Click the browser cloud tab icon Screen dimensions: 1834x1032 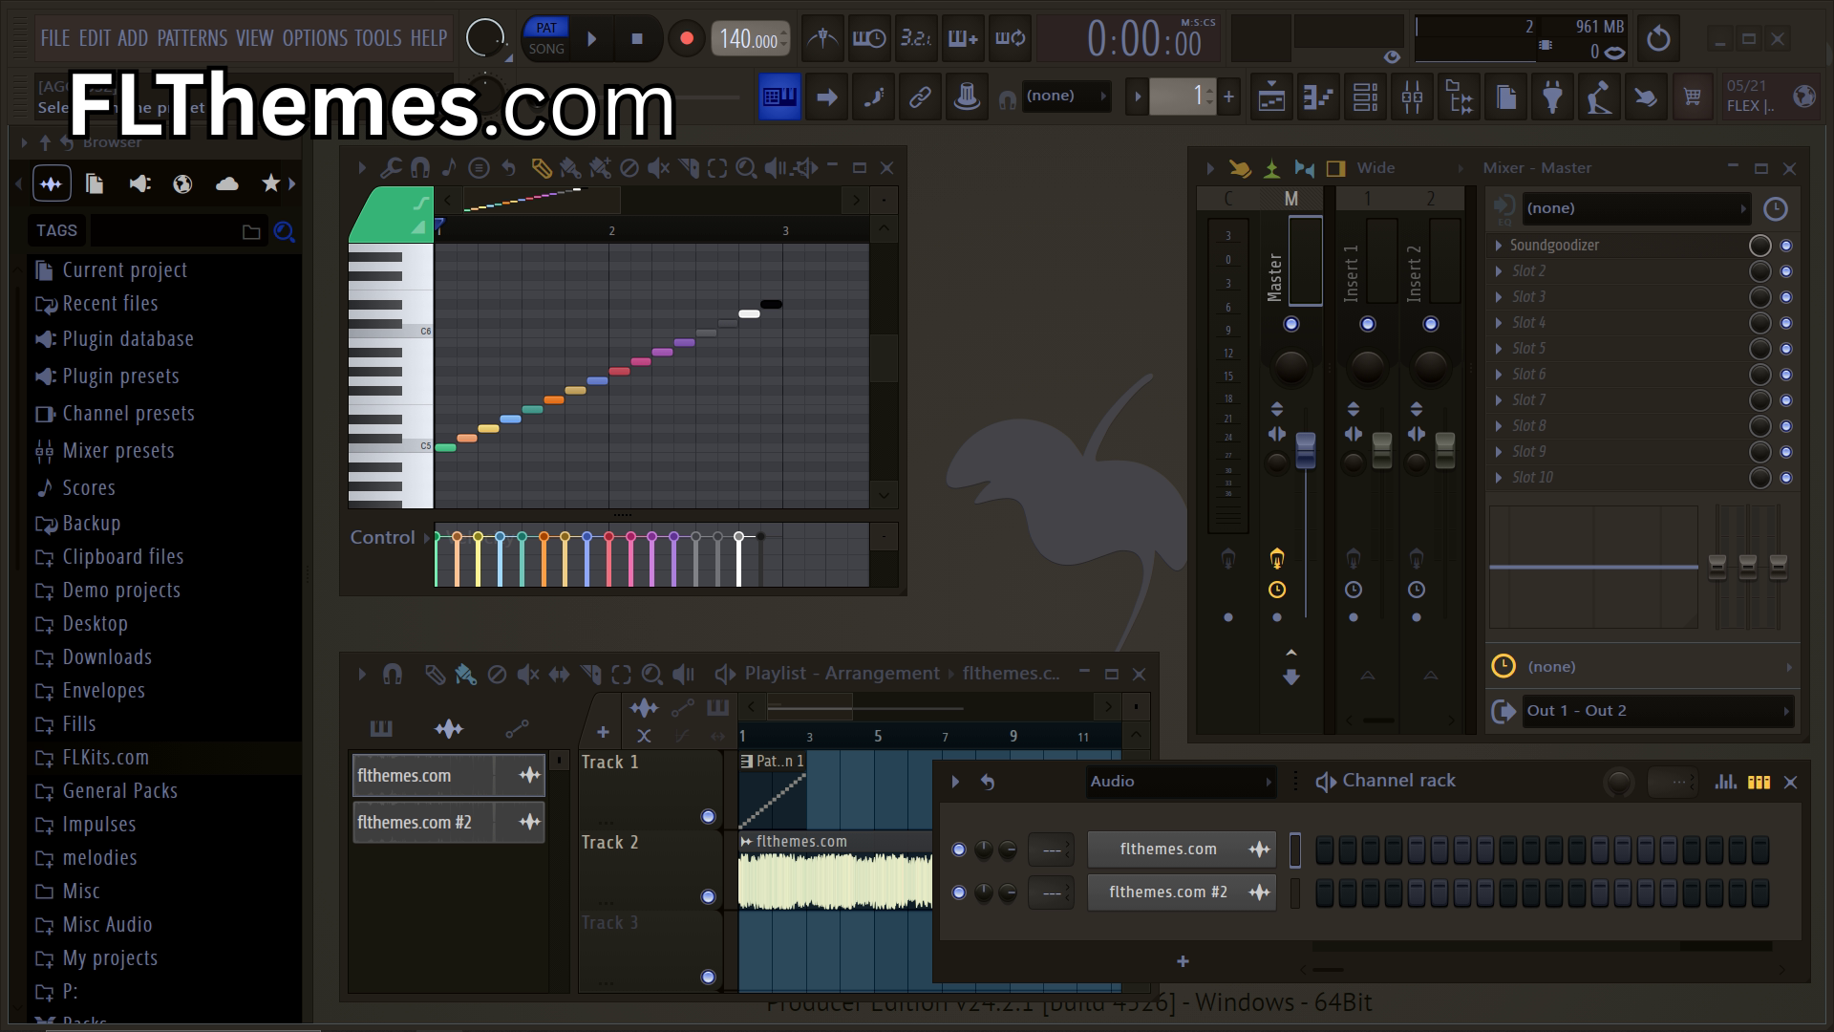(227, 183)
